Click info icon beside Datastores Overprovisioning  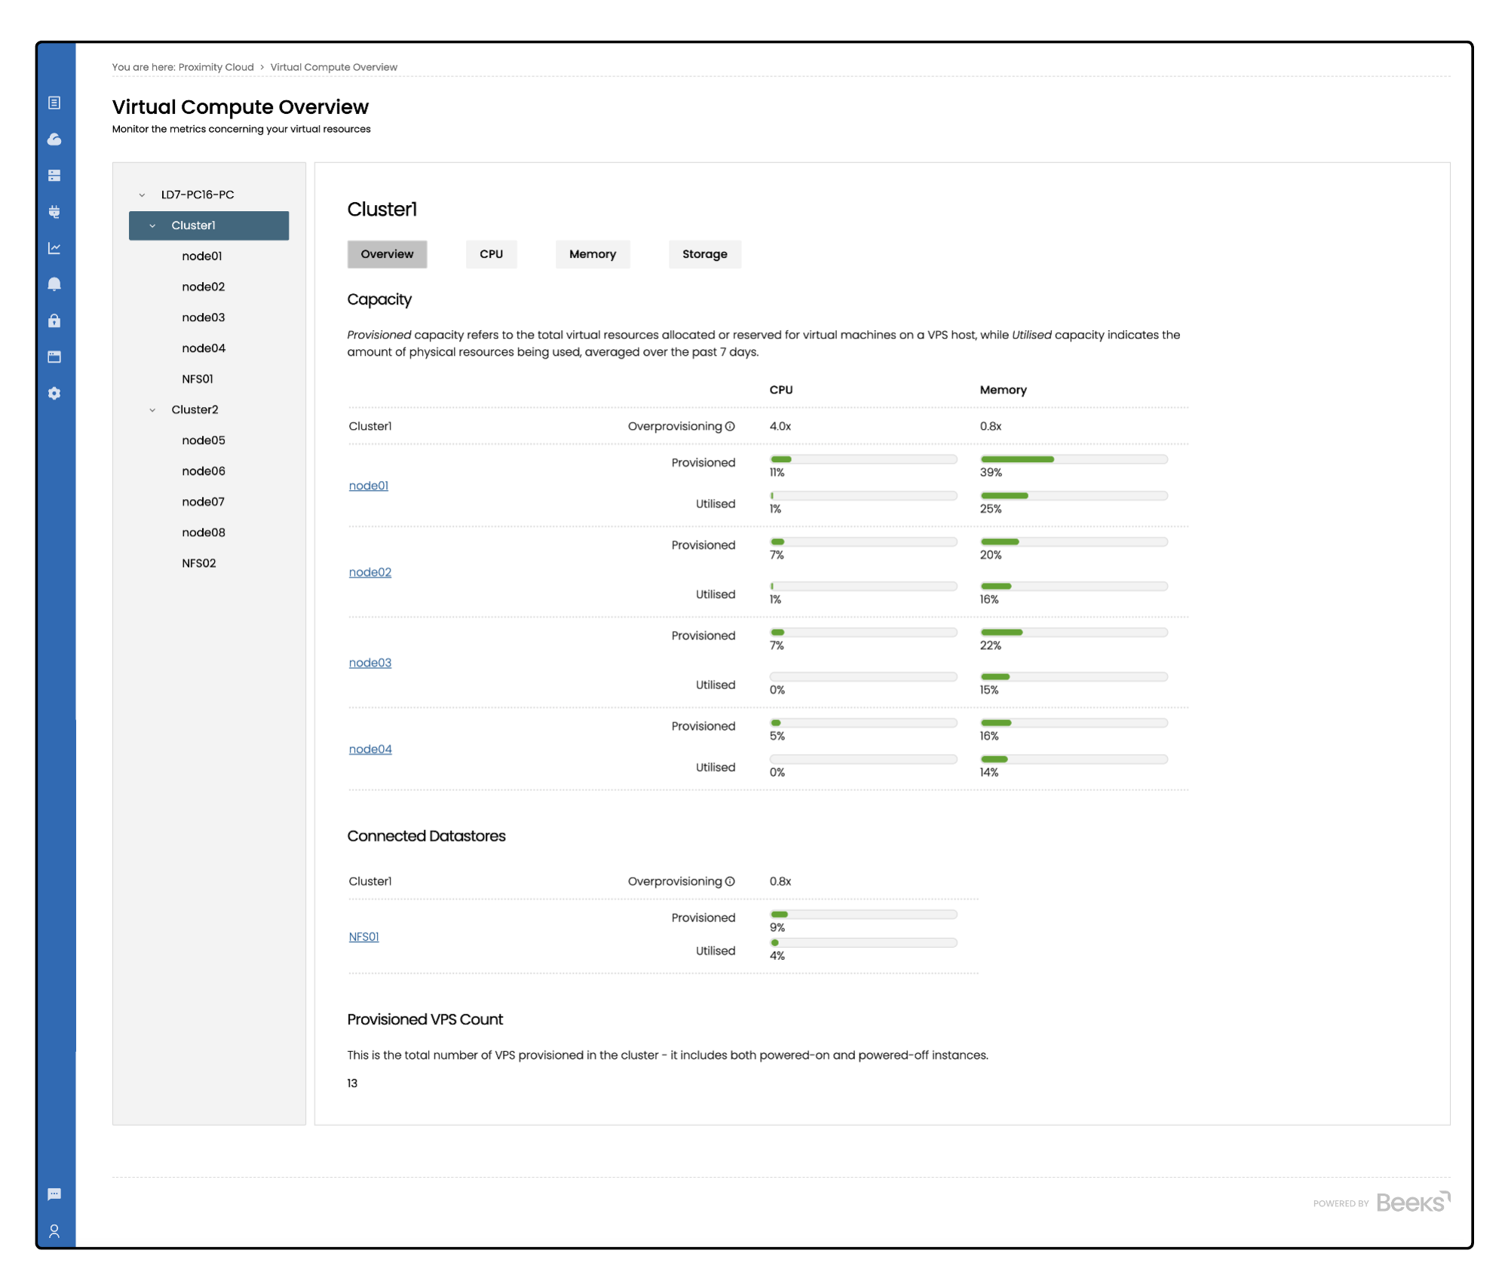click(730, 881)
